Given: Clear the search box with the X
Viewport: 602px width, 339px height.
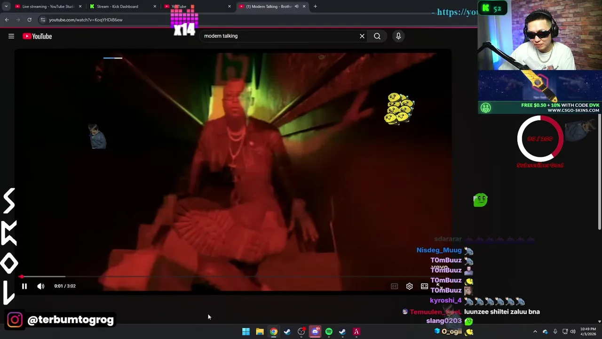Looking at the screenshot, I should [362, 36].
